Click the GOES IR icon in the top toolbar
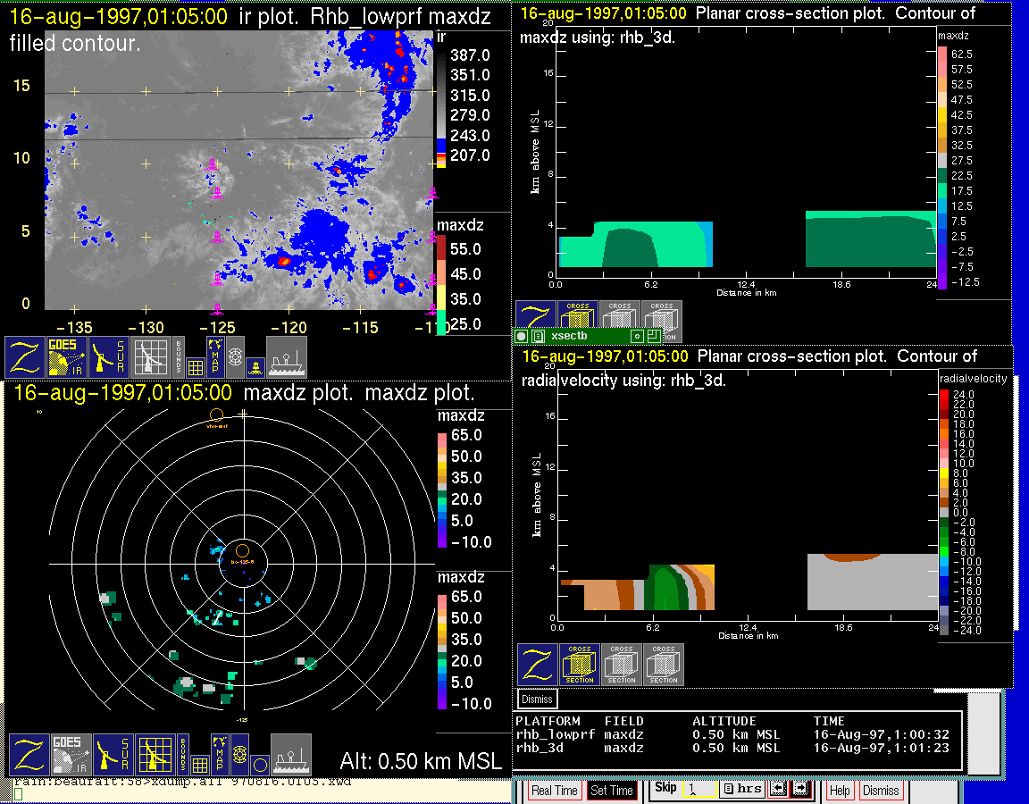 click(68, 356)
